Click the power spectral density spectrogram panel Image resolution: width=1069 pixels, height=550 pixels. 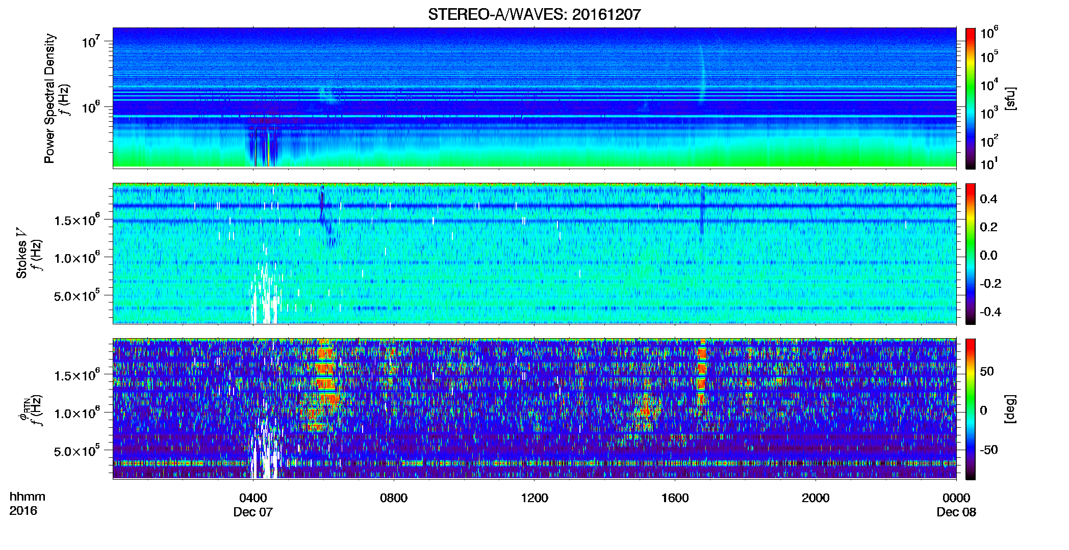click(534, 98)
